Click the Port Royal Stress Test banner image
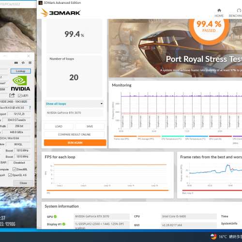Image resolution: width=242 pixels, height=242 pixels. coord(175,48)
